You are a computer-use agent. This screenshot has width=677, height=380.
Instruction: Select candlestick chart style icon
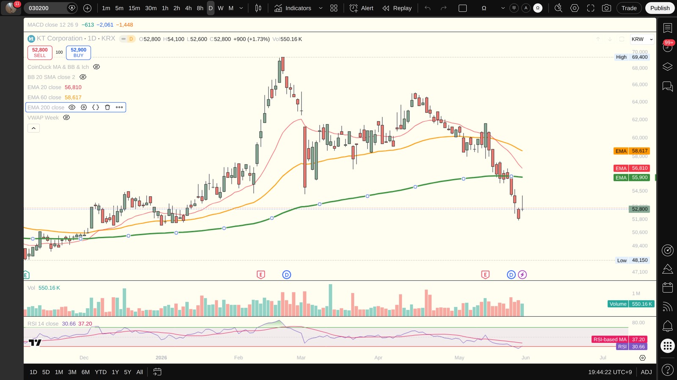click(258, 8)
